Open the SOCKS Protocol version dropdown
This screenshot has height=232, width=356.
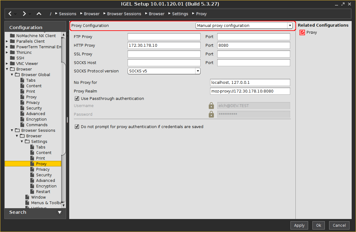tap(164, 71)
